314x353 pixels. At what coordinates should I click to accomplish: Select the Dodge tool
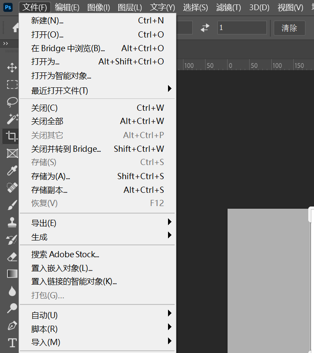pyautogui.click(x=12, y=308)
